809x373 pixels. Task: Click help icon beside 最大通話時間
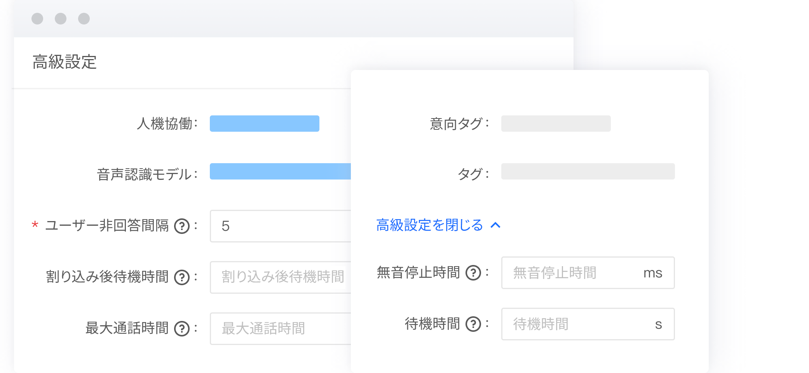[181, 329]
